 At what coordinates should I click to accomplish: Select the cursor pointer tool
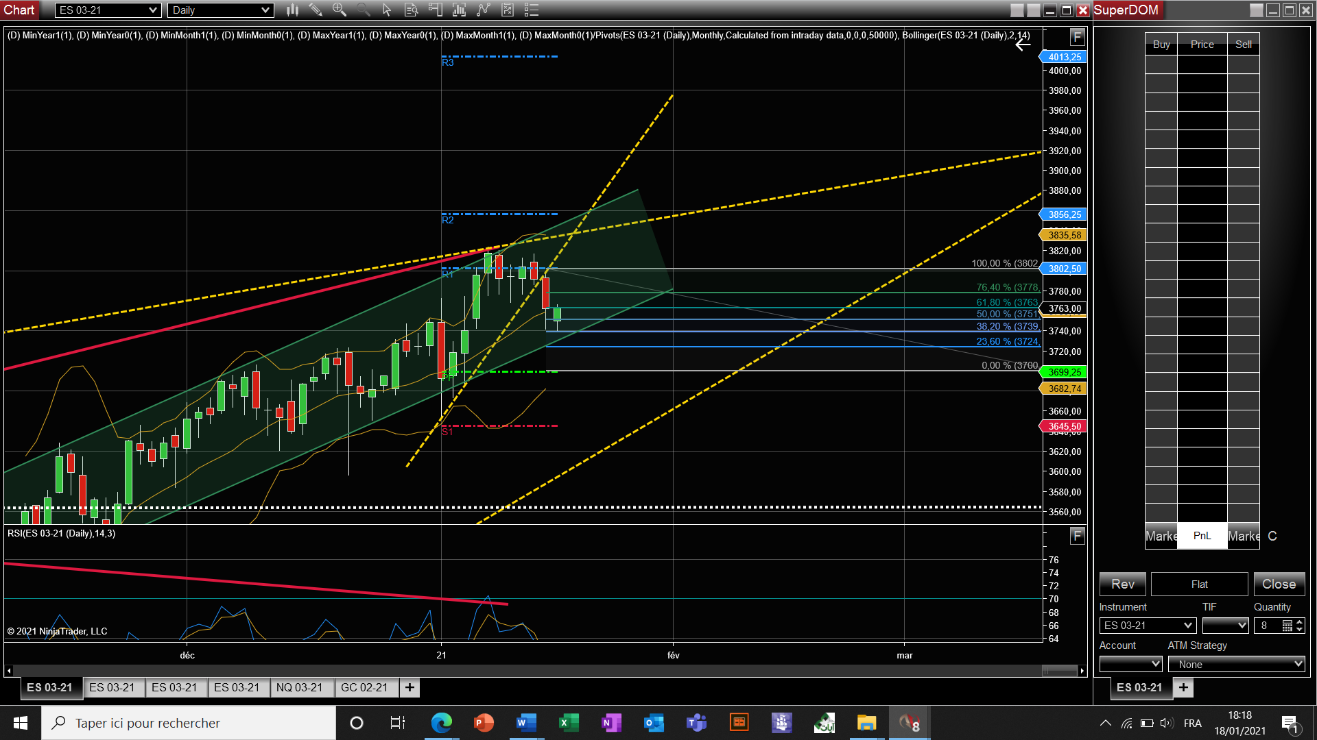pos(387,10)
